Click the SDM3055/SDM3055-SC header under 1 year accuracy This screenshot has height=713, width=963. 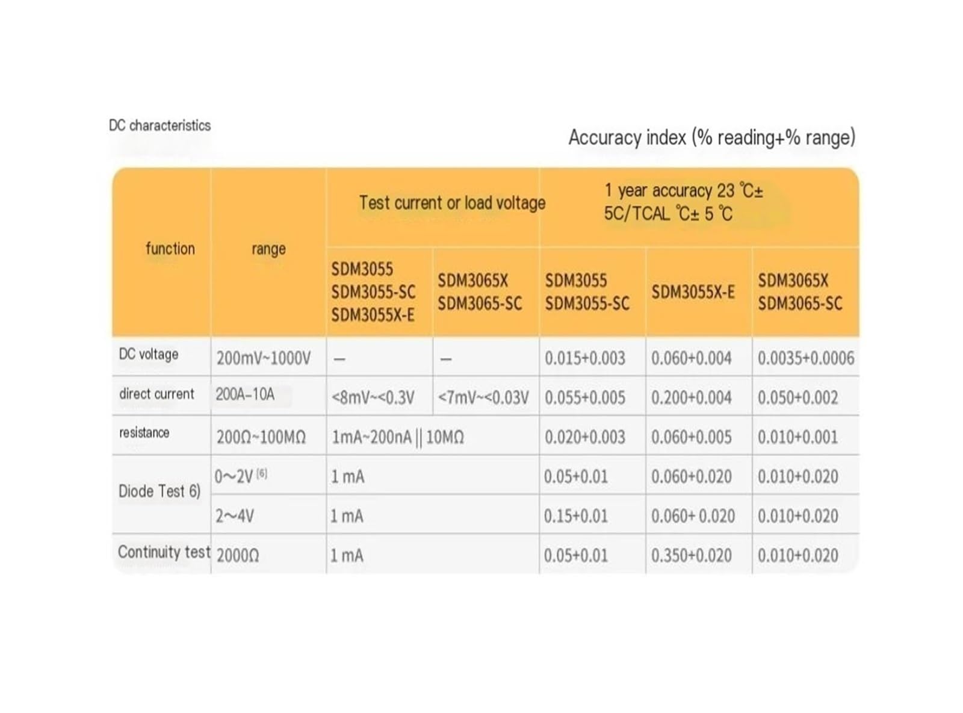click(x=587, y=292)
